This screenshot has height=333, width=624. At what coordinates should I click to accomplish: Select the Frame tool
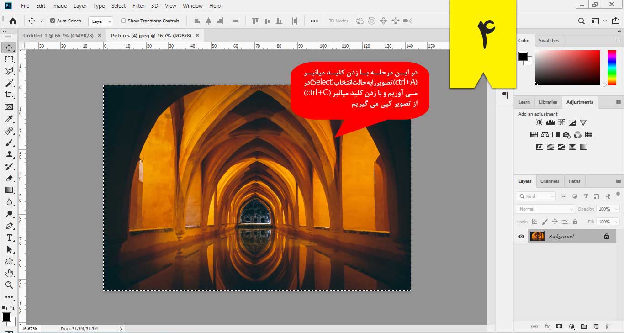click(9, 107)
